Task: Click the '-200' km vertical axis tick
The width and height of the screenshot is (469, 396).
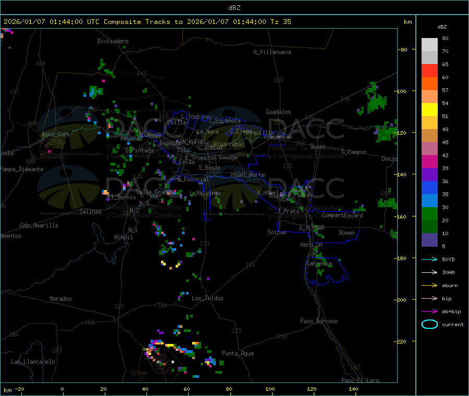Action: [400, 300]
